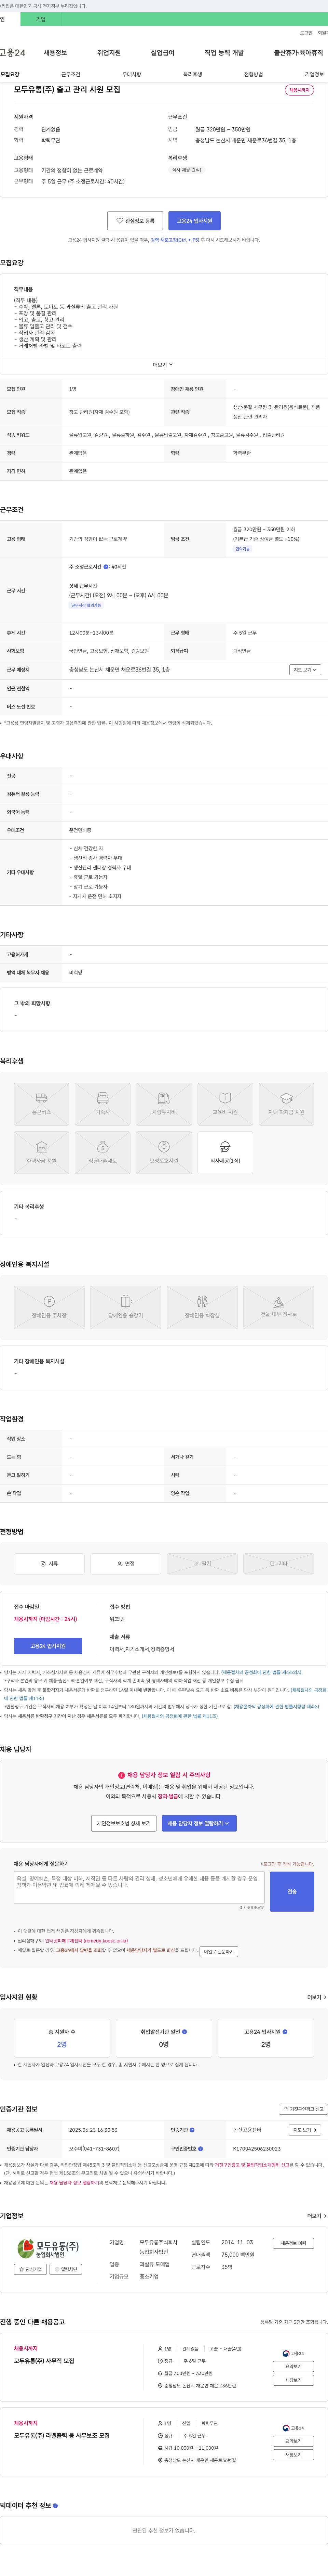Click the 서류 selection step
Image resolution: width=328 pixels, height=2576 pixels.
(x=49, y=1564)
